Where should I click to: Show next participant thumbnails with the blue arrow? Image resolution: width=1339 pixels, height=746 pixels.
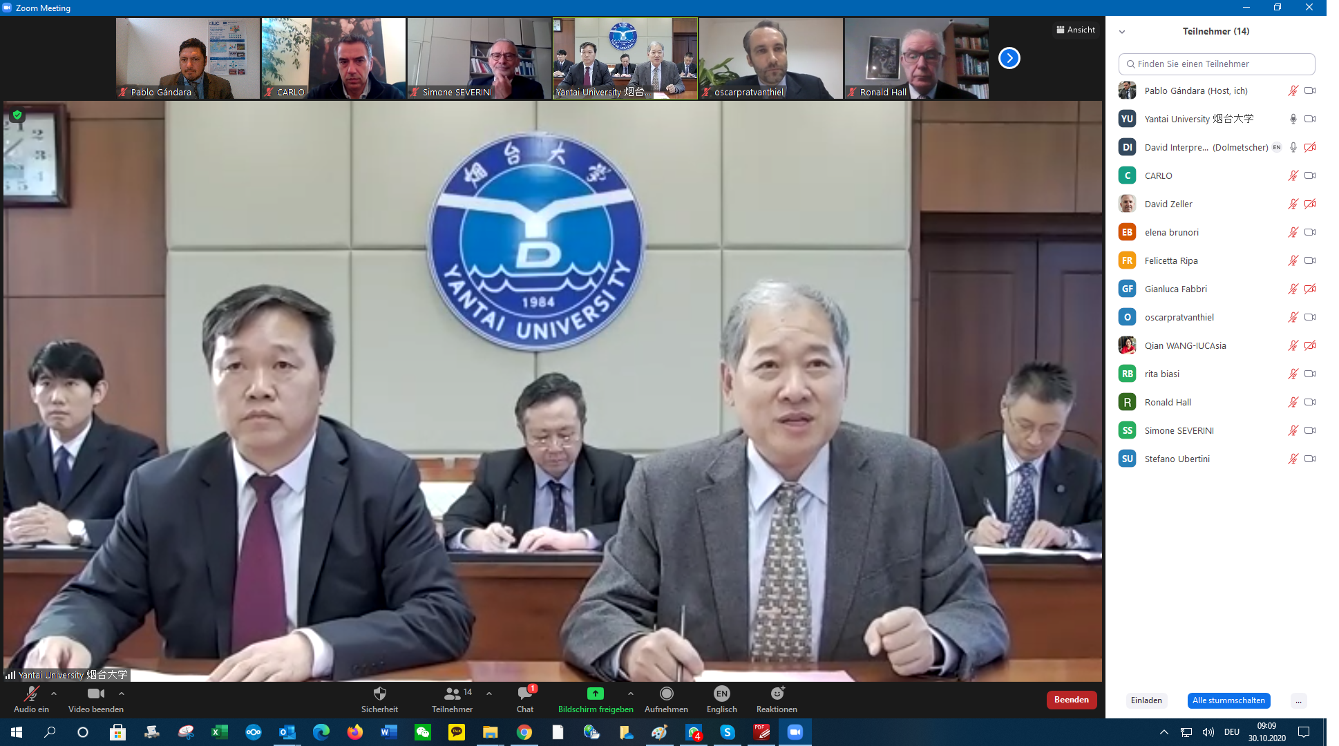tap(1009, 58)
